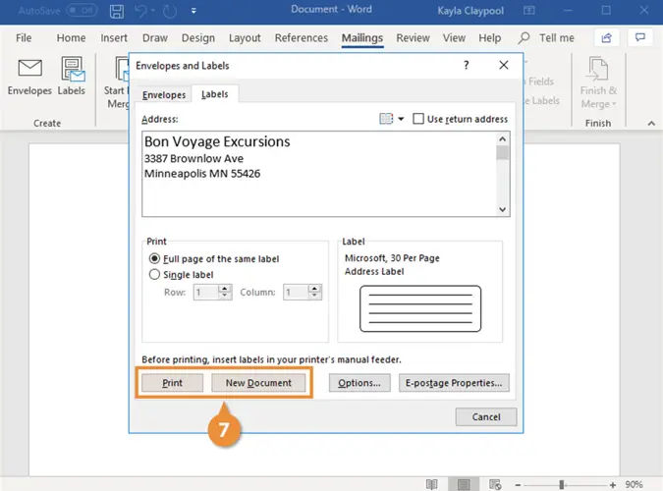Switch to the Envelopes tab in dialog

(x=164, y=94)
